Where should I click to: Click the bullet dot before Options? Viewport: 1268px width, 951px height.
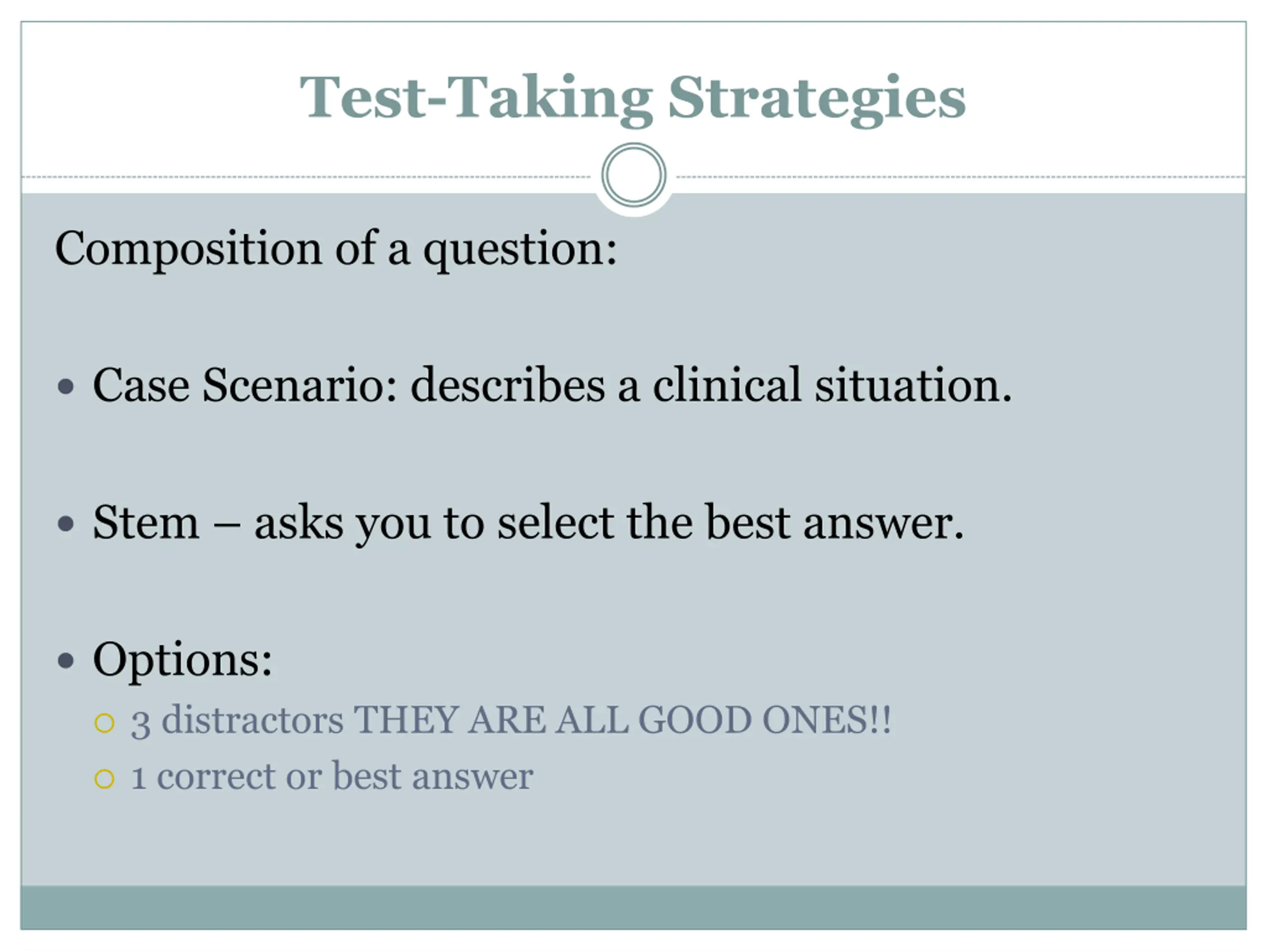66,661
